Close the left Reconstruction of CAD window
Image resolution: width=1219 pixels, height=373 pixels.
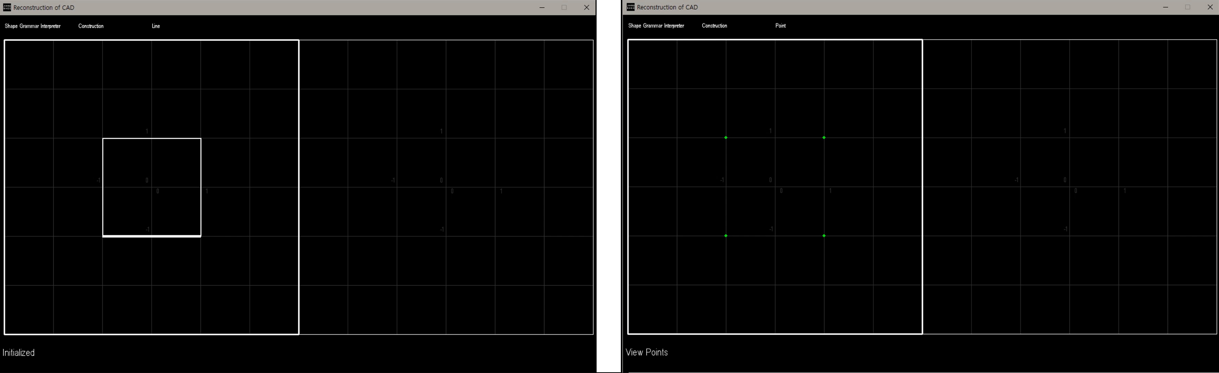tap(586, 7)
